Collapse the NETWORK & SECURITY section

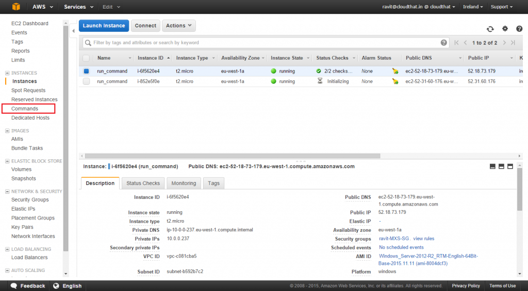tap(7, 191)
